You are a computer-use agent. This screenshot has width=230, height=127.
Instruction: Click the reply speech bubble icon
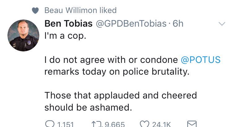click(x=50, y=124)
